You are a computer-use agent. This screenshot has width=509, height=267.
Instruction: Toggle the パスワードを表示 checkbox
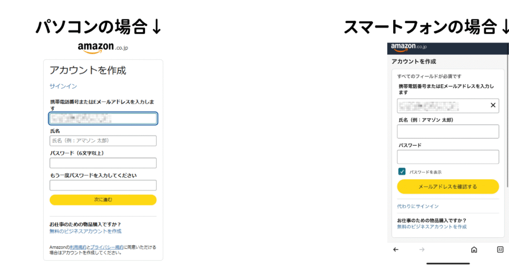click(x=402, y=171)
